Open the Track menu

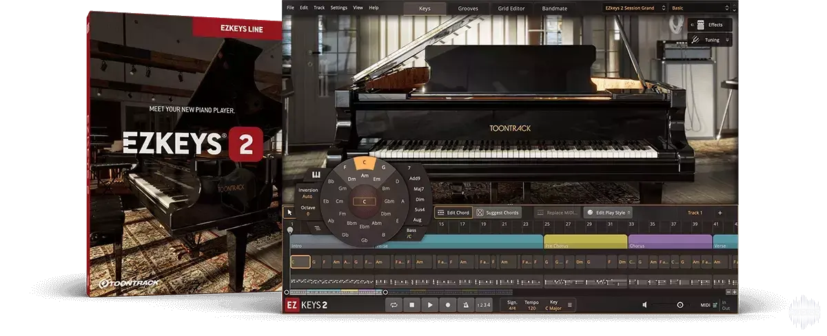pyautogui.click(x=319, y=8)
